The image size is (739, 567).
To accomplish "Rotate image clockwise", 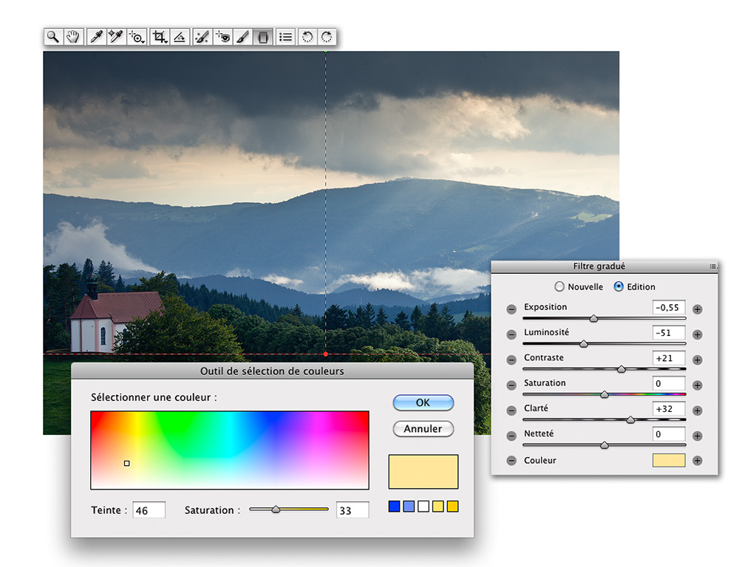I will pos(327,37).
